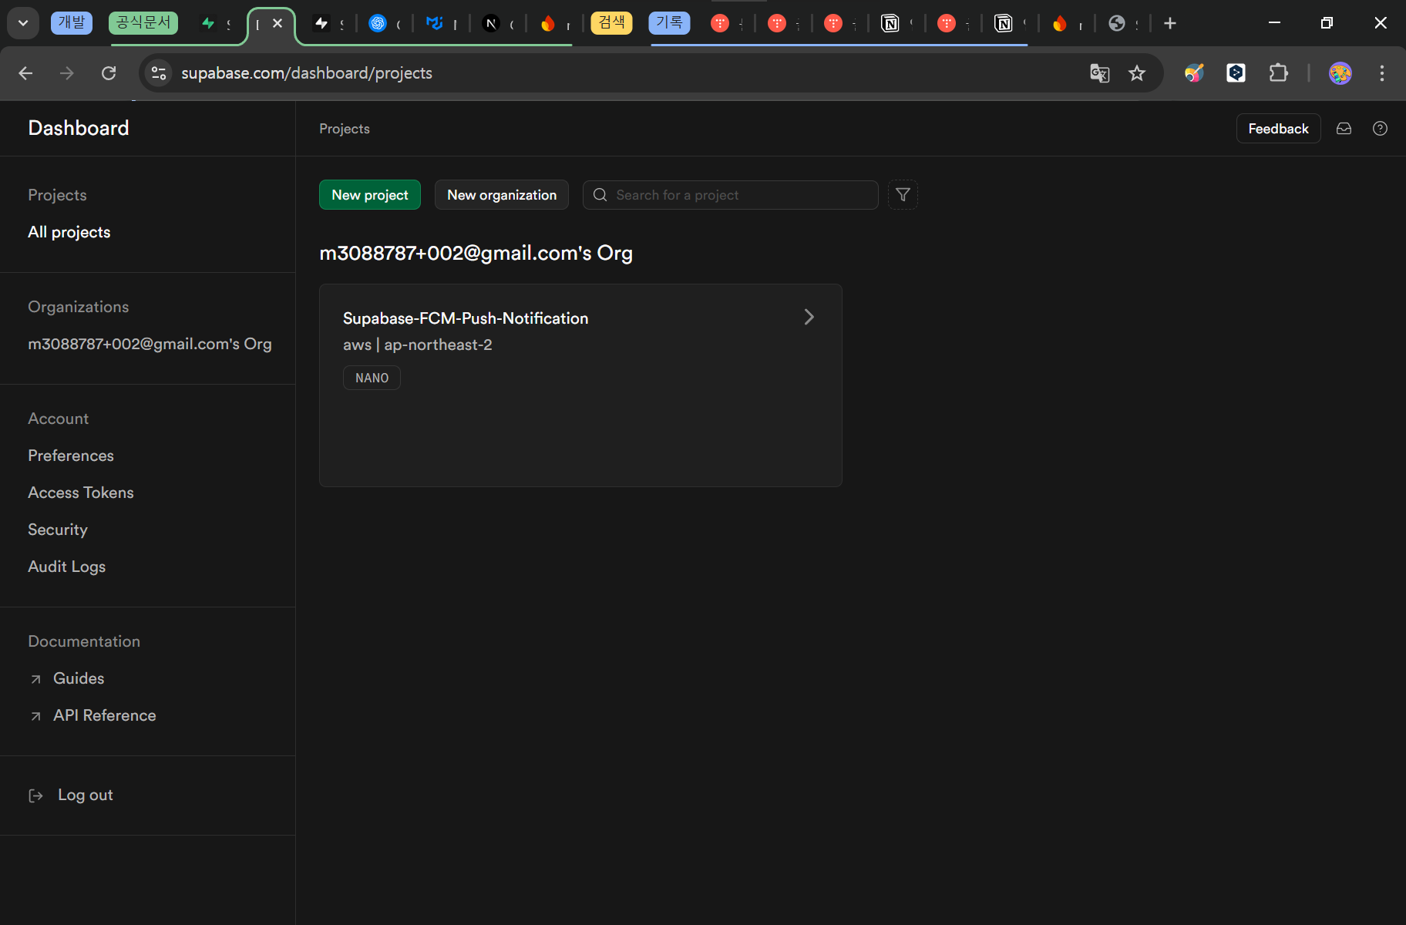Go back to the previous page
Screen dimensions: 1406x925
click(x=25, y=73)
